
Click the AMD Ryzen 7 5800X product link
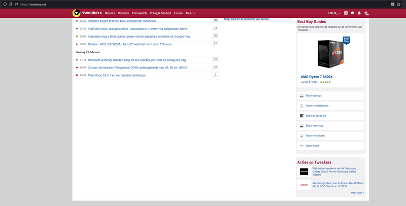(316, 77)
